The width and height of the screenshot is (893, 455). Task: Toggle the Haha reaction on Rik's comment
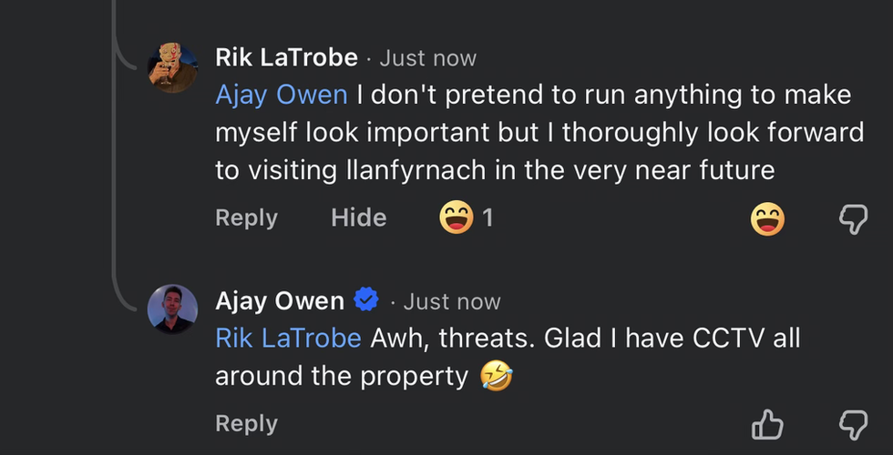(767, 218)
